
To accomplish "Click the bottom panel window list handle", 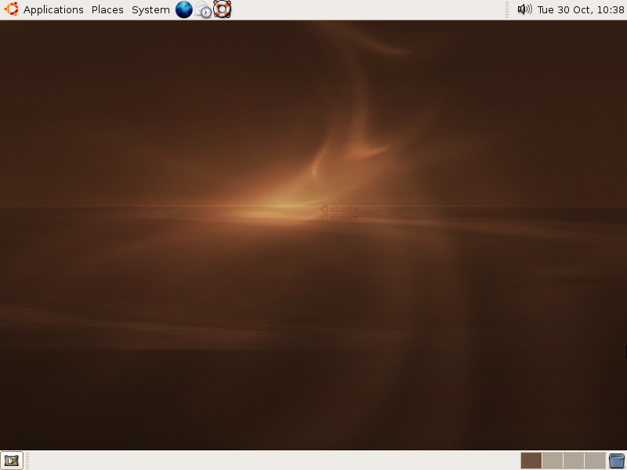I will tap(27, 461).
